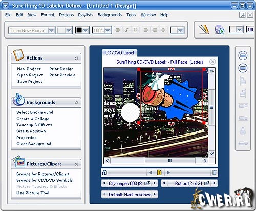Click New Project link

tap(29, 69)
